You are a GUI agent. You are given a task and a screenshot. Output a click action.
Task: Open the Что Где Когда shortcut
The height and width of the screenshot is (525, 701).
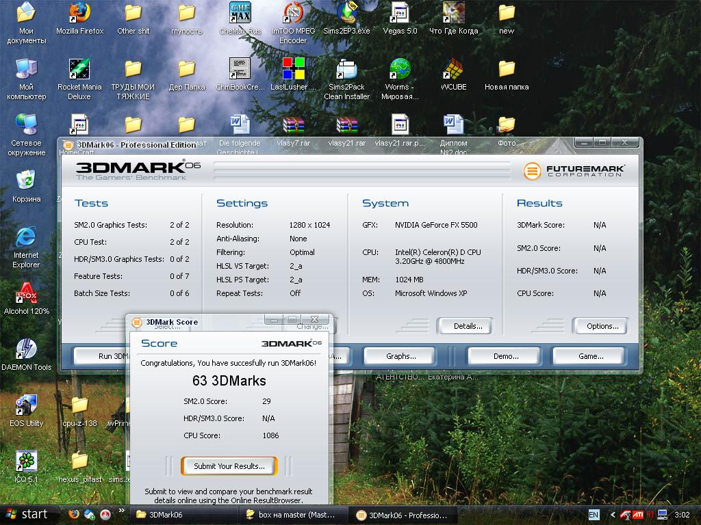[x=453, y=18]
